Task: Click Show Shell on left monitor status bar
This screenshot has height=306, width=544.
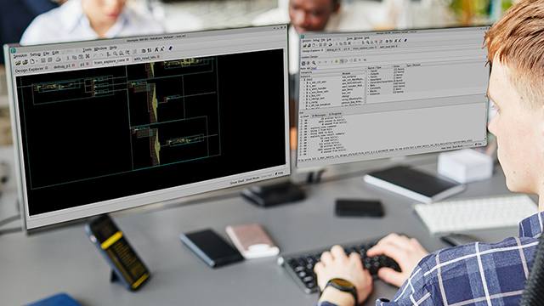Action: [x=237, y=181]
